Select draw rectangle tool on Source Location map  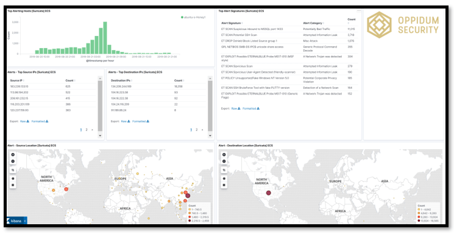point(13,185)
